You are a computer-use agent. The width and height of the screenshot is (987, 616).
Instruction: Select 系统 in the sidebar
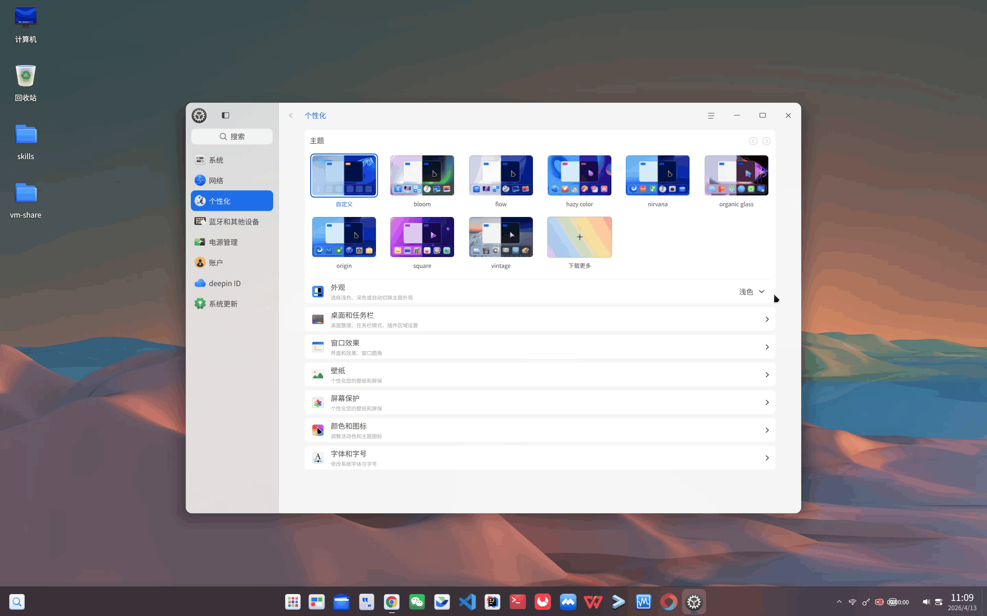click(x=232, y=160)
